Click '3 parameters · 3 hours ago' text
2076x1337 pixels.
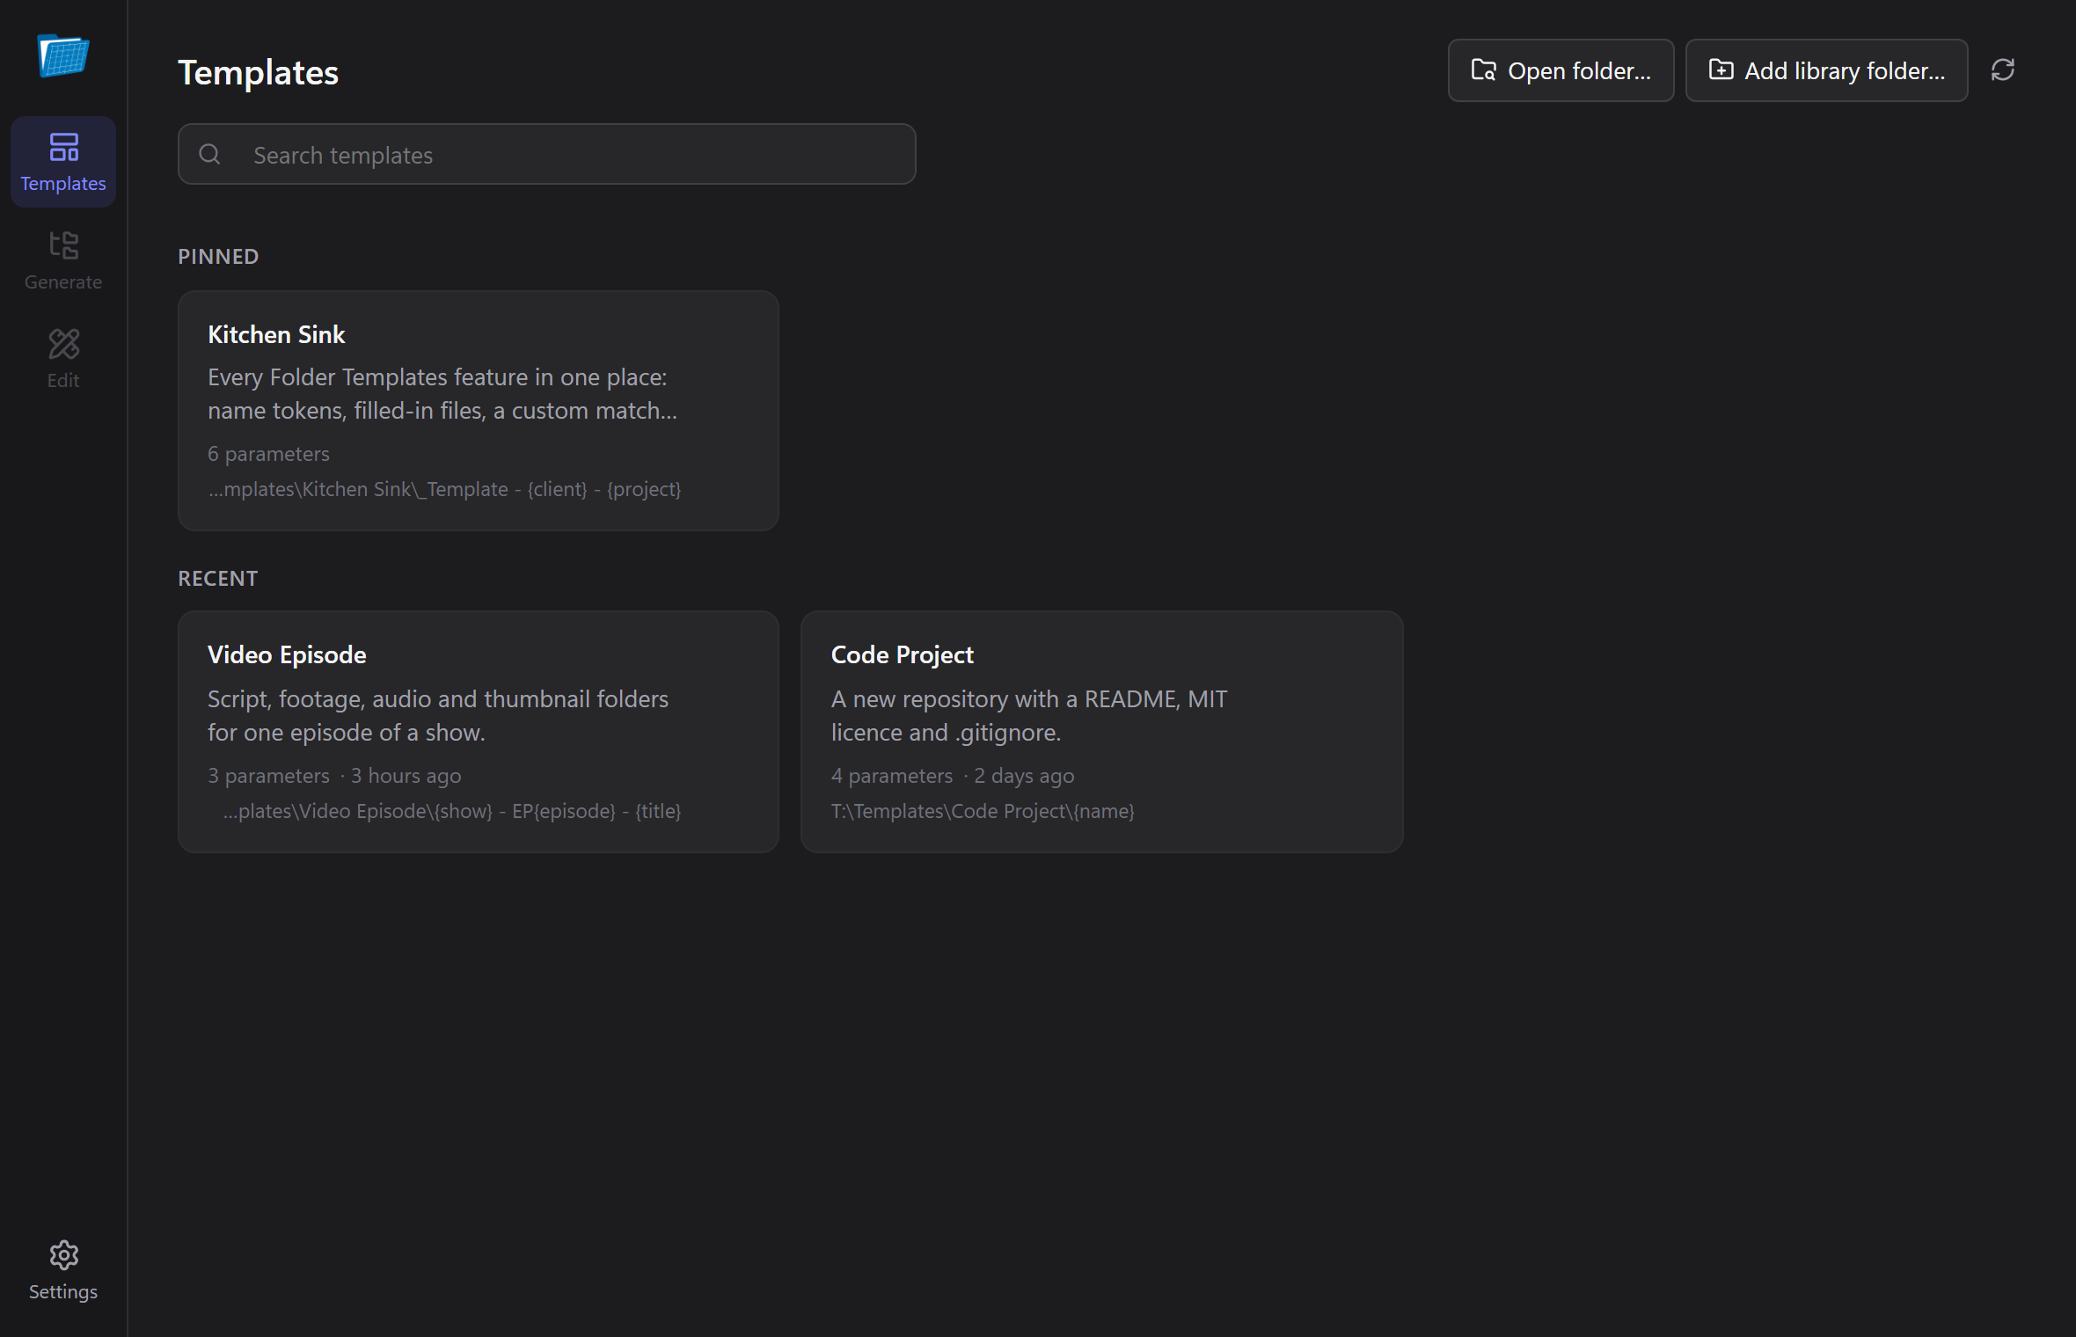(x=334, y=776)
